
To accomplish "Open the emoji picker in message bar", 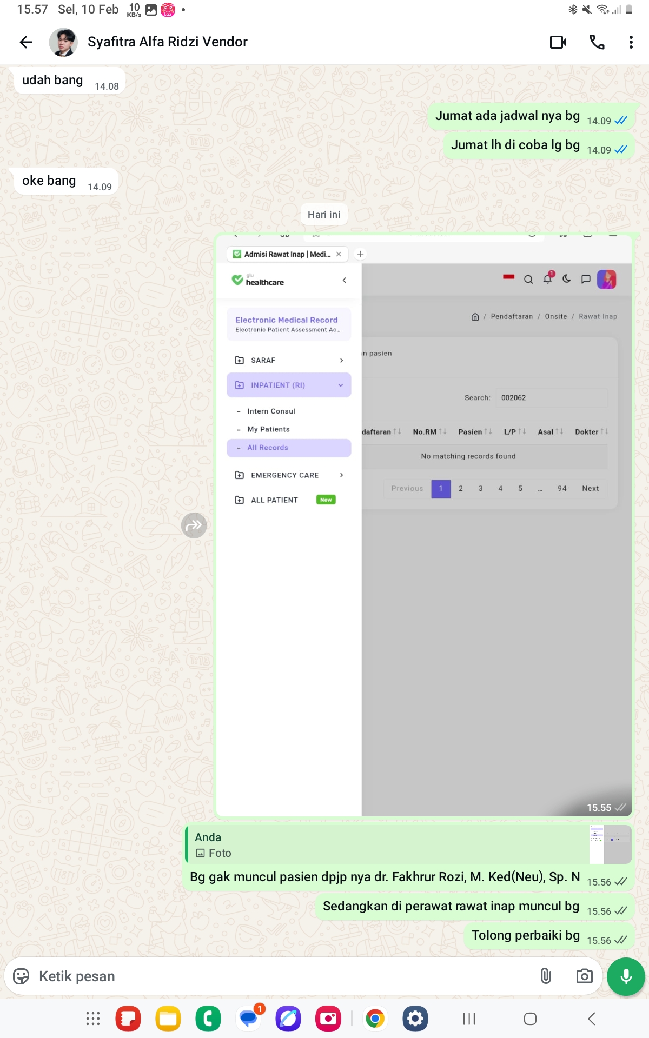I will 21,976.
